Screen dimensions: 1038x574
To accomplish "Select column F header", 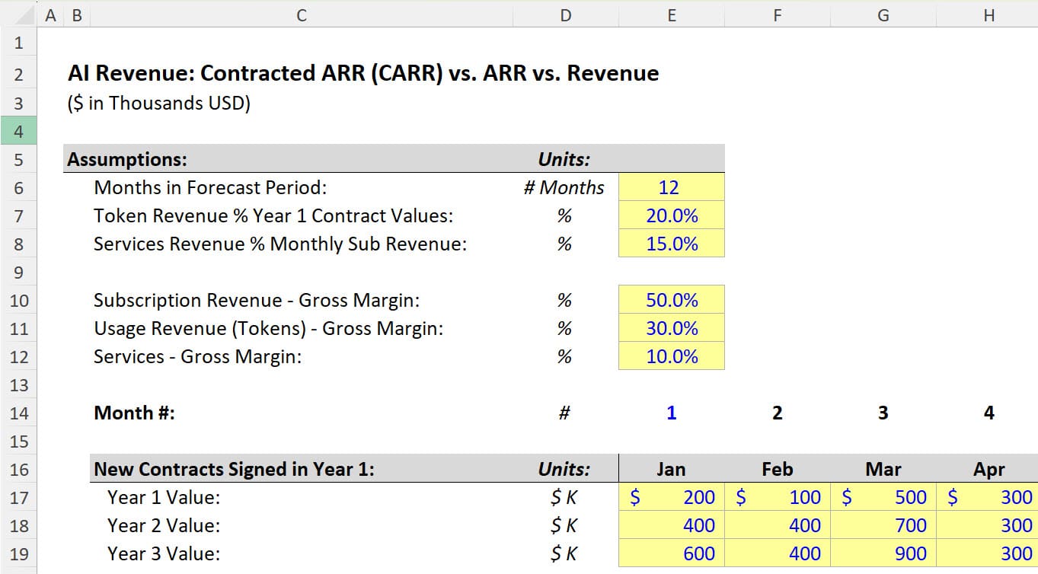I will click(x=777, y=14).
